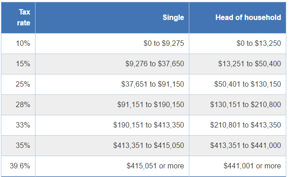Click the $13,251 to $50,400 cell

238,64
